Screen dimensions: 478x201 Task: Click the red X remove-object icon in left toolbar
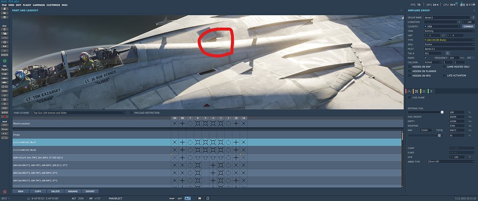pos(5,116)
